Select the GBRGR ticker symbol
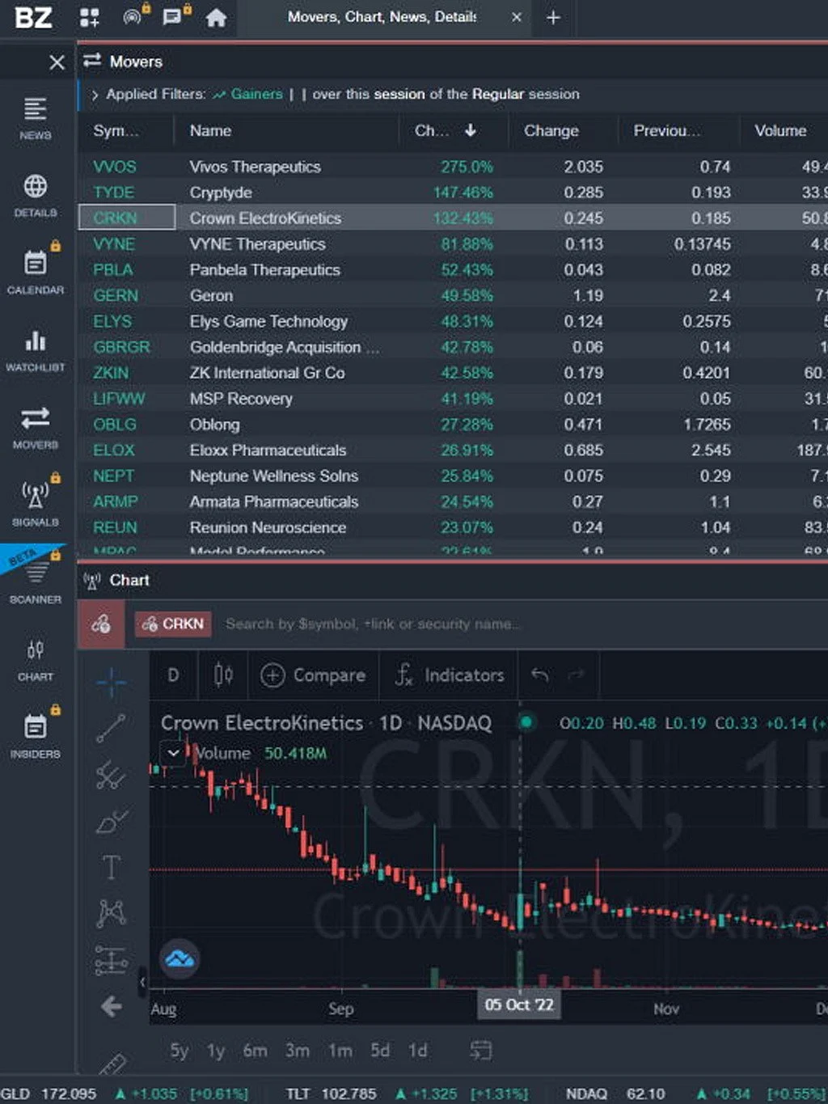828x1104 pixels. point(121,347)
